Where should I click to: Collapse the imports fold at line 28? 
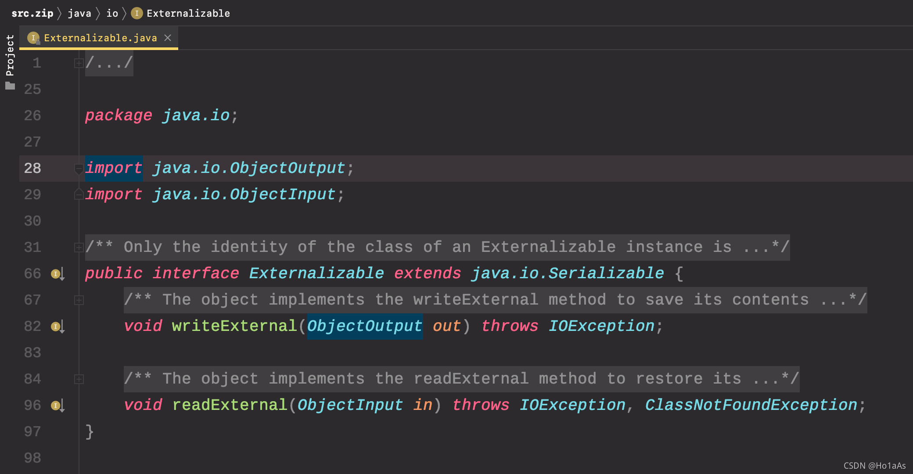(79, 169)
